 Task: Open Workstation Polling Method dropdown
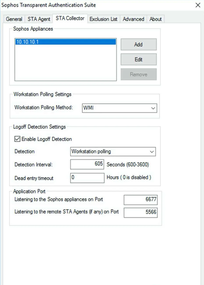pos(119,108)
